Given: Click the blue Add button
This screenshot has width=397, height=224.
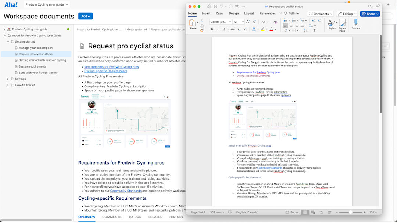Looking at the screenshot, I should click(85, 16).
